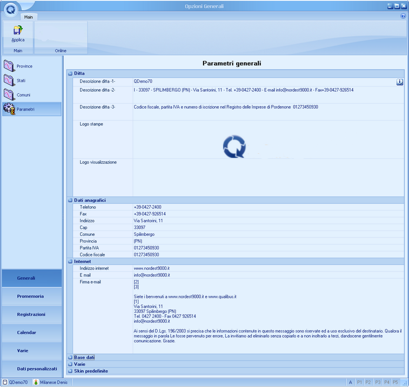This screenshot has width=409, height=387.
Task: Click the QDemo70 database status icon
Action: click(5, 382)
